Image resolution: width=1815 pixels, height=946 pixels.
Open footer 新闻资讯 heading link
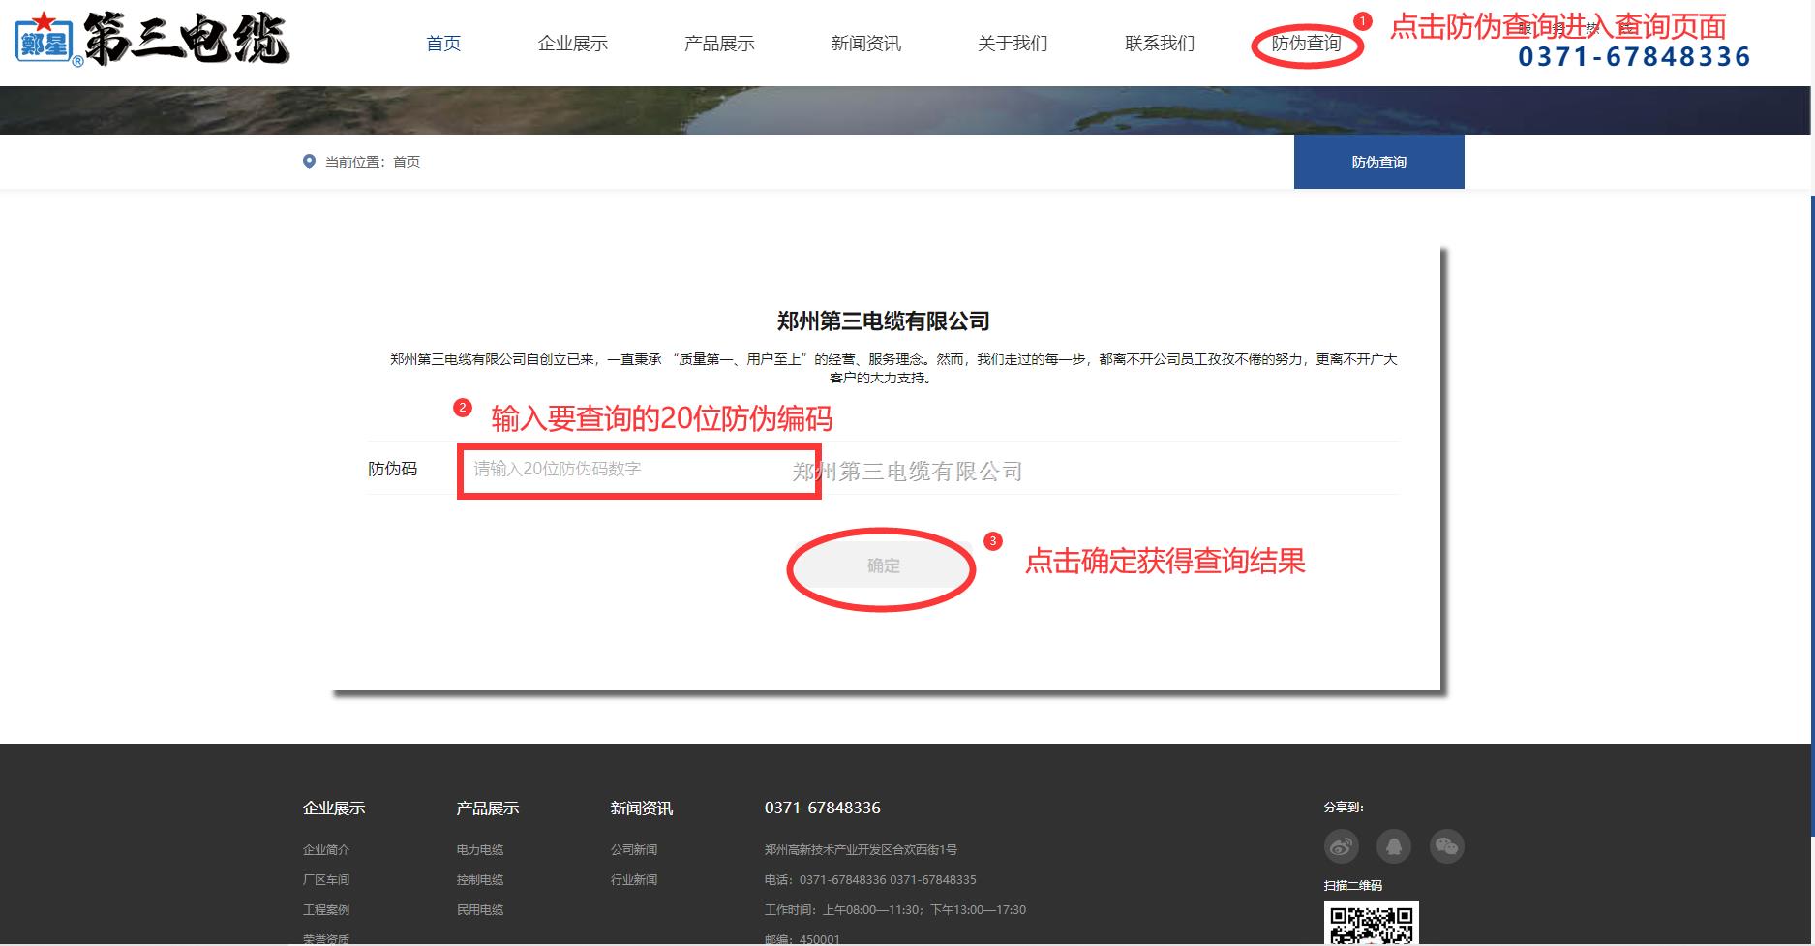[x=642, y=808]
